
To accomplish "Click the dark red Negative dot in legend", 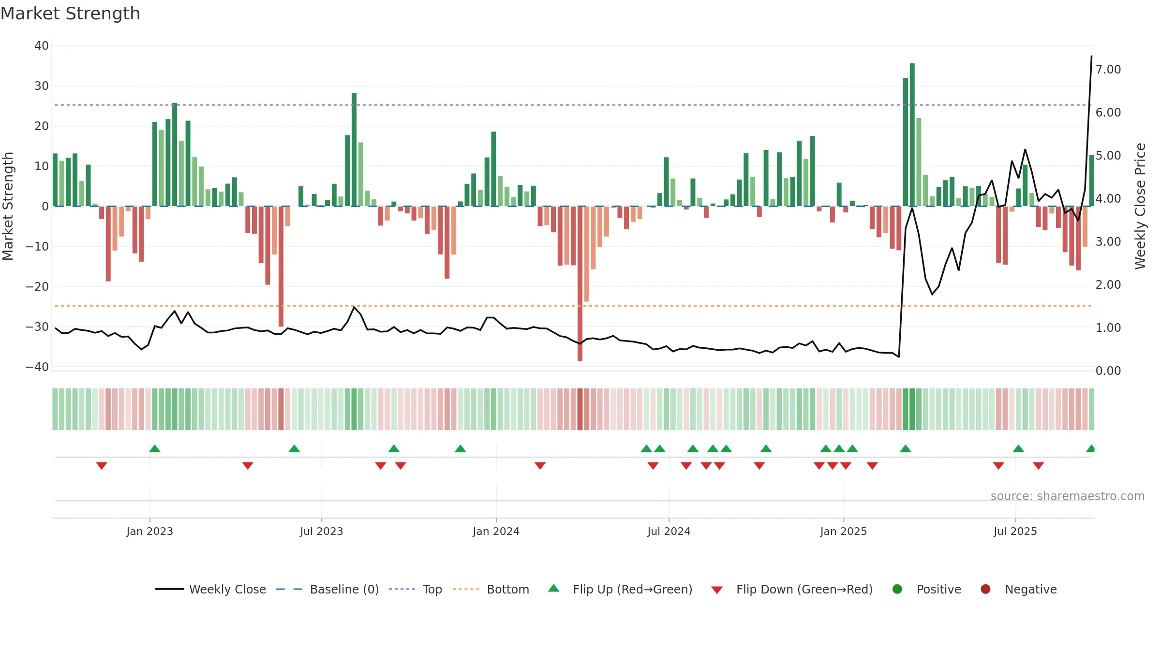I will pyautogui.click(x=985, y=589).
